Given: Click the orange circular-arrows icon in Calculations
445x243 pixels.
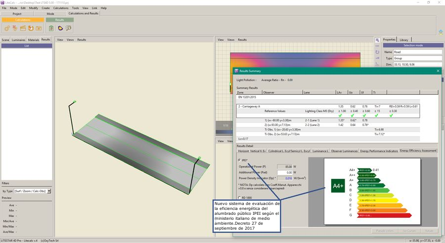Looking at the screenshot, I should 31,28.
